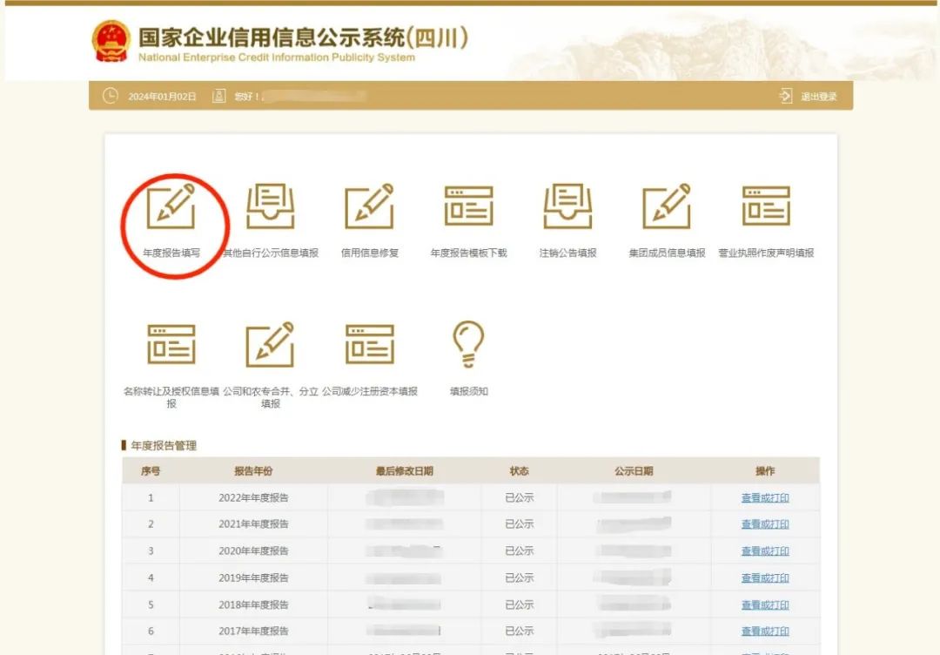Select the 公司减少注册资本填报 icon
The width and height of the screenshot is (940, 655).
point(369,345)
